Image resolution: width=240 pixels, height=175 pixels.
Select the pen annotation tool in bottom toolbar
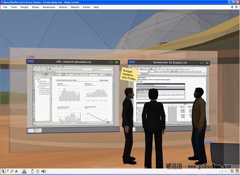click(8, 171)
